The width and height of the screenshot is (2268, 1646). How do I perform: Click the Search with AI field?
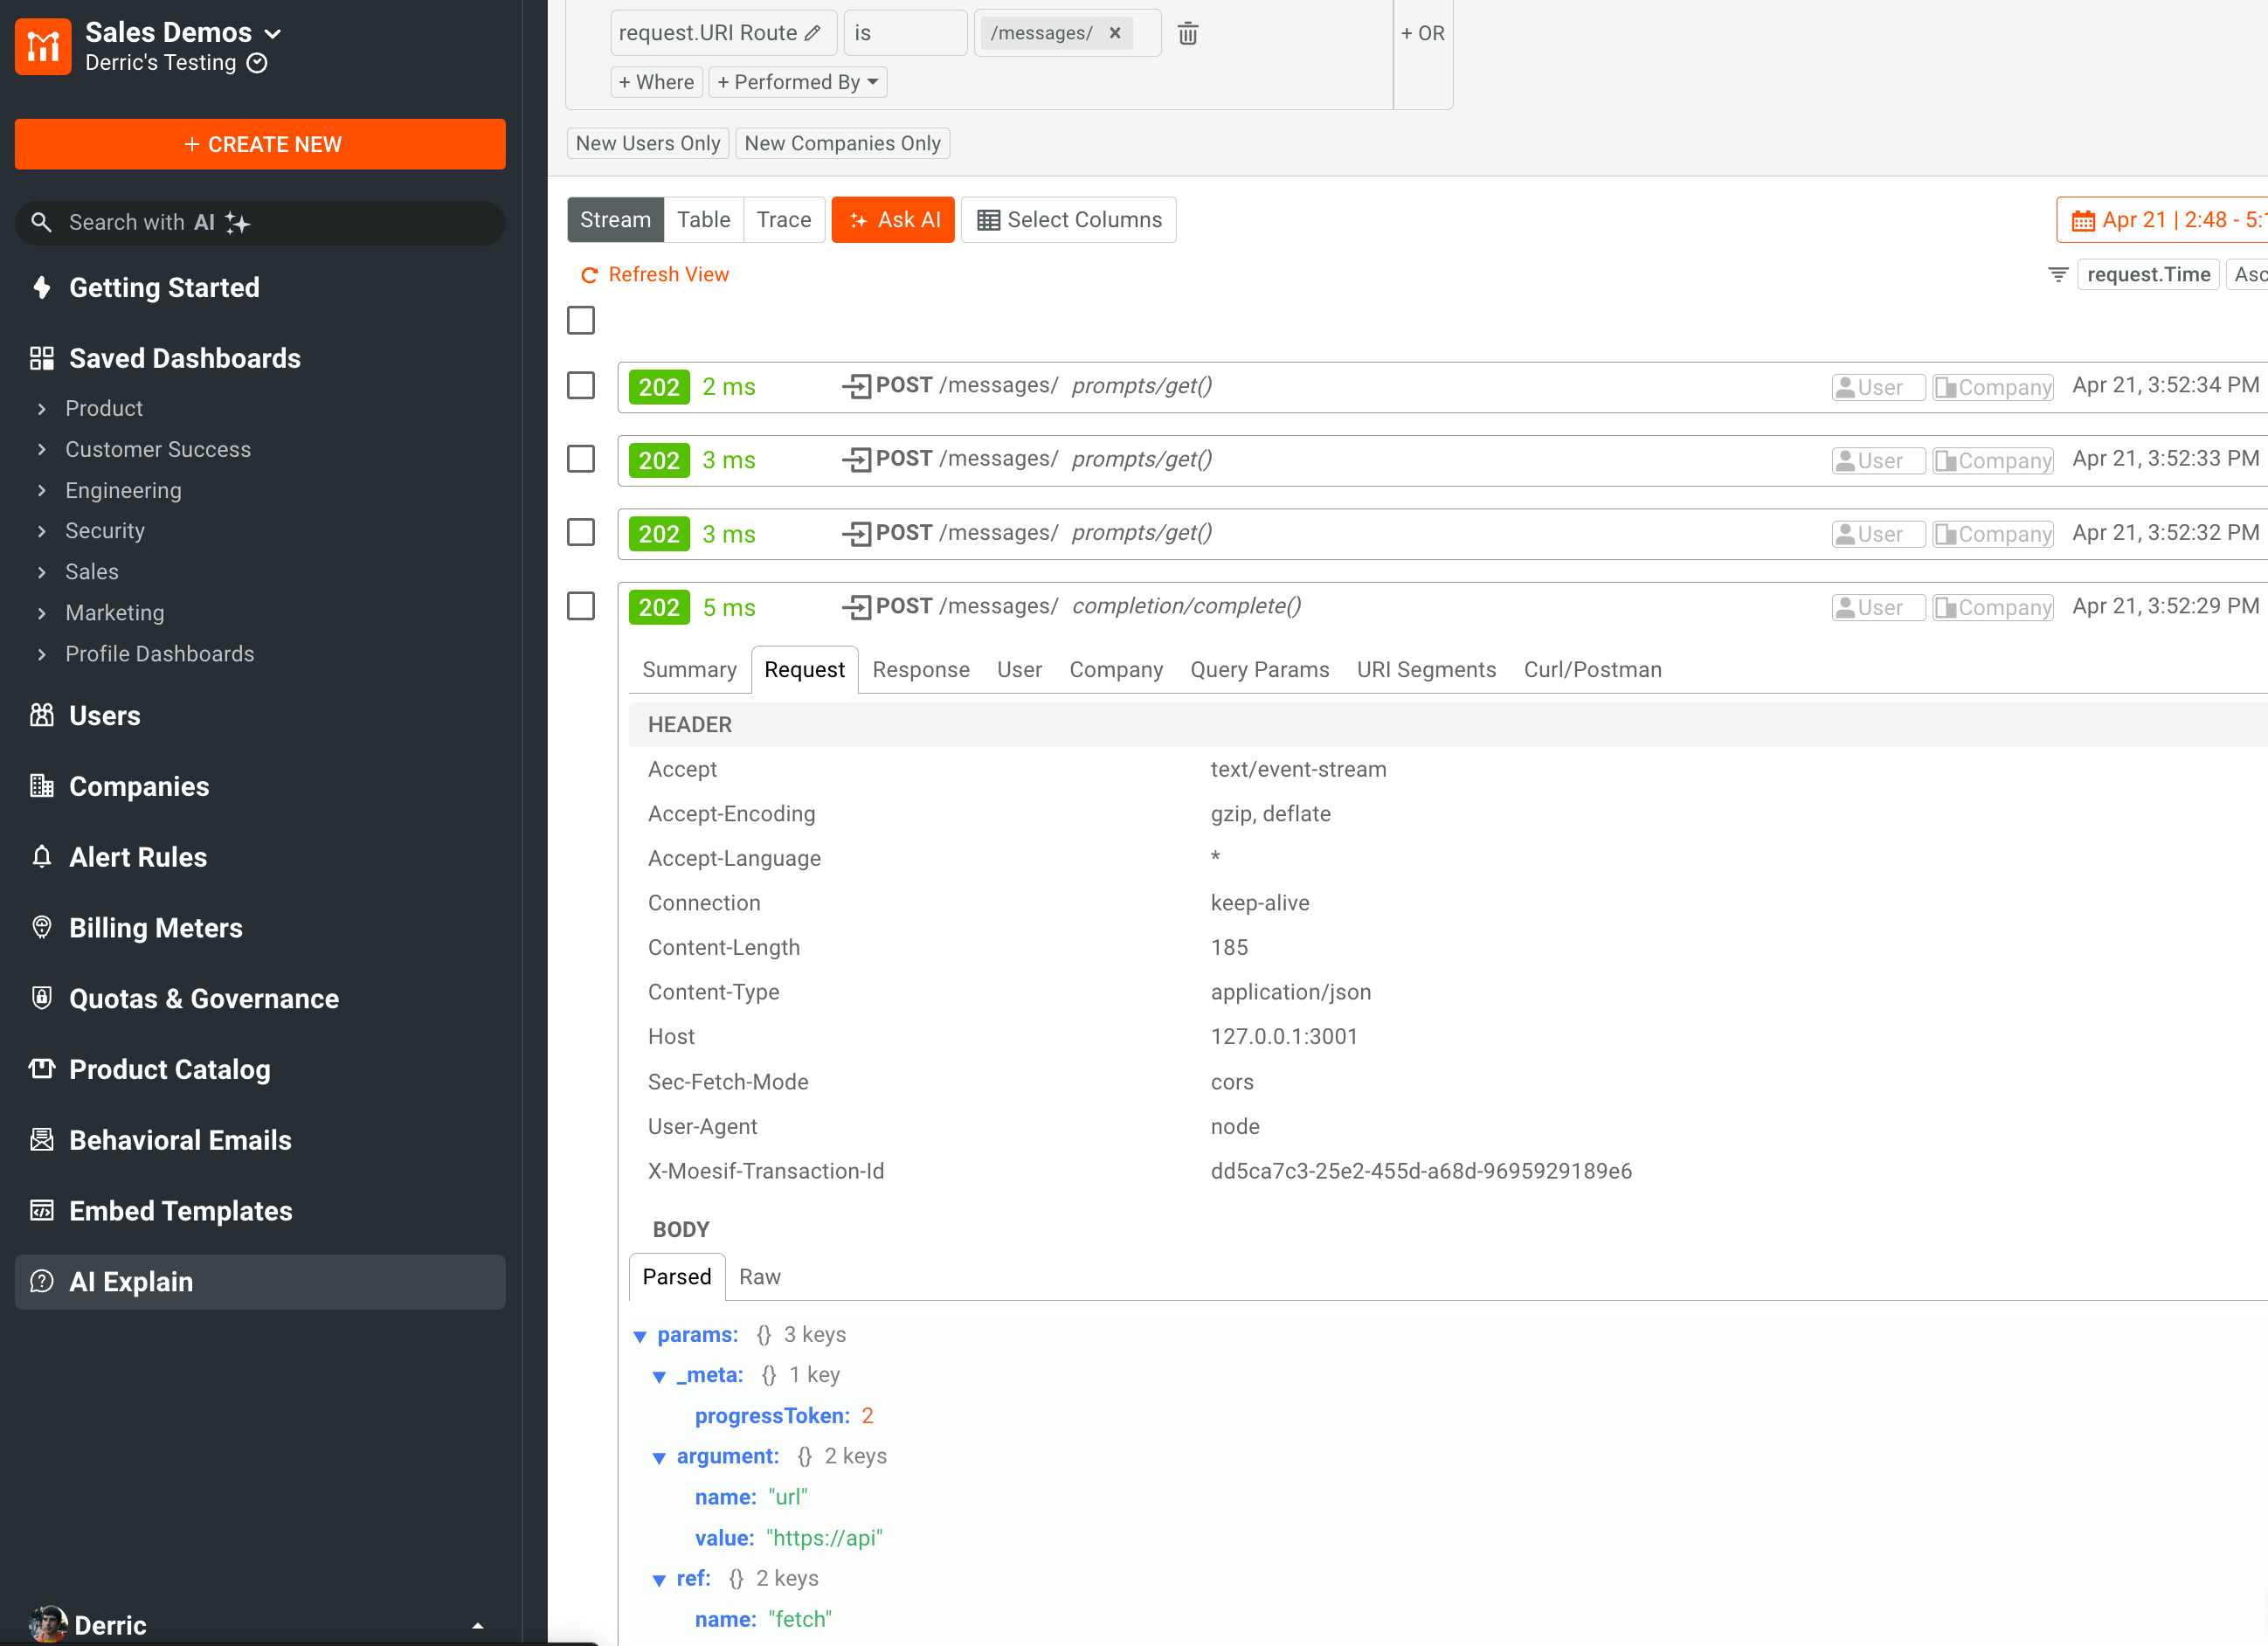(x=260, y=222)
